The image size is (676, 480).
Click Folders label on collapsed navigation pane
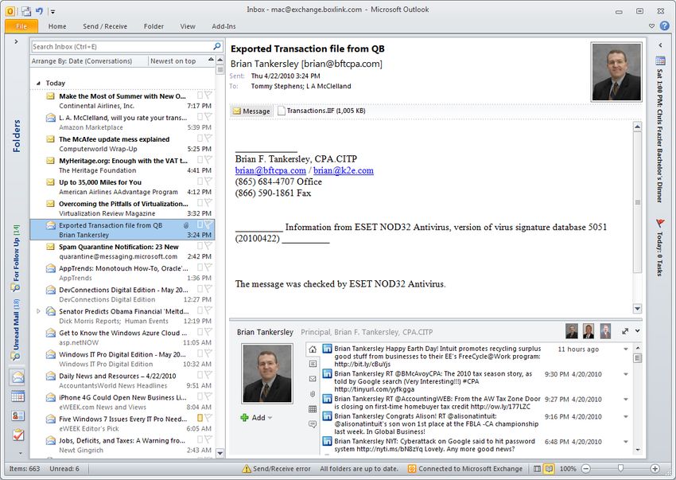17,136
